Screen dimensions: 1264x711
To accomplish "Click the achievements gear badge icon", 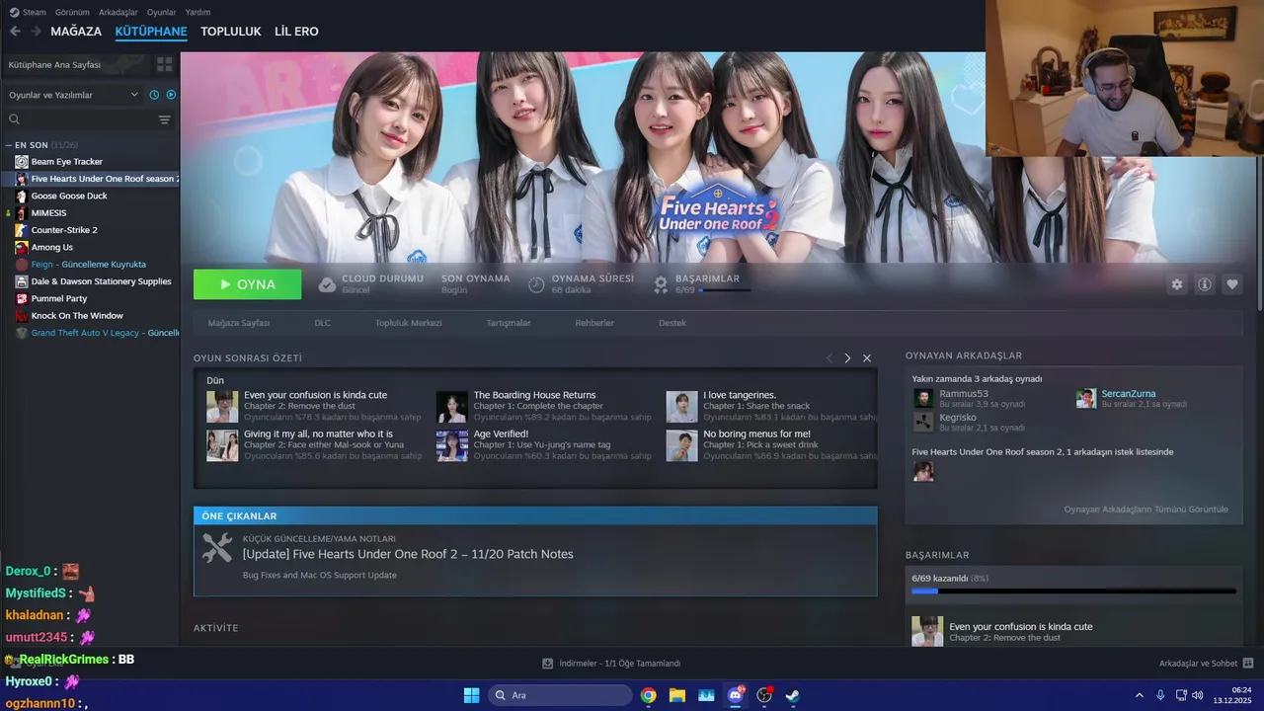I will [x=661, y=284].
